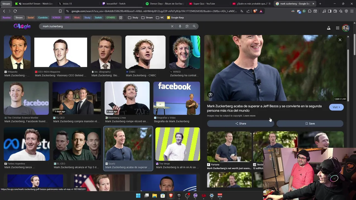This screenshot has height=200, width=356.
Task: Open the bookmarks bar grid icon
Action: [121, 17]
